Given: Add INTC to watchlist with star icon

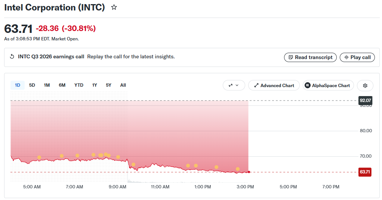Looking at the screenshot, I should tap(114, 7).
